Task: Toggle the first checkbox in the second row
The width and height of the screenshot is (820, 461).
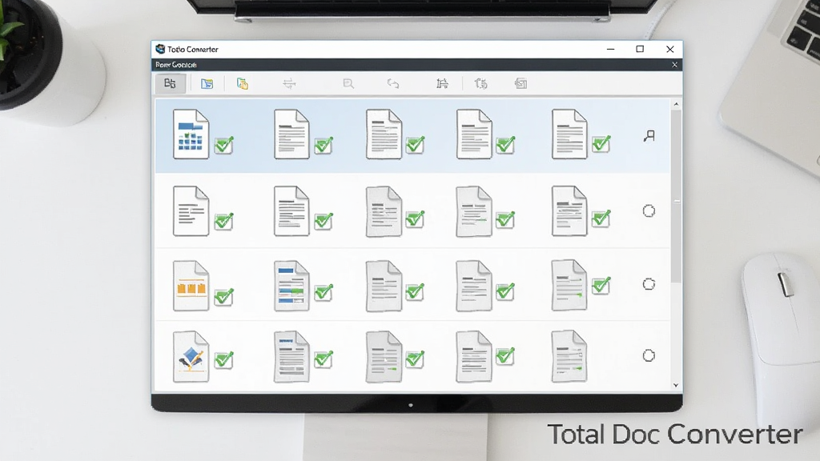Action: [224, 221]
